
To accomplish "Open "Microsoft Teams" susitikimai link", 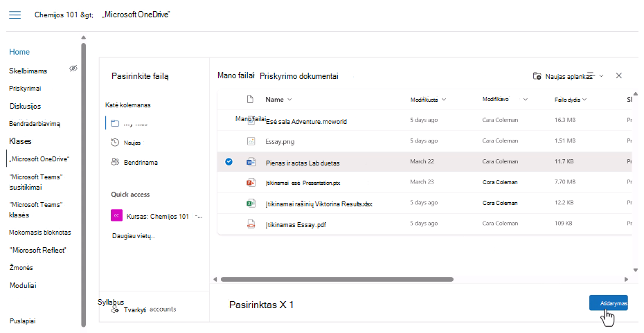I will coord(36,182).
